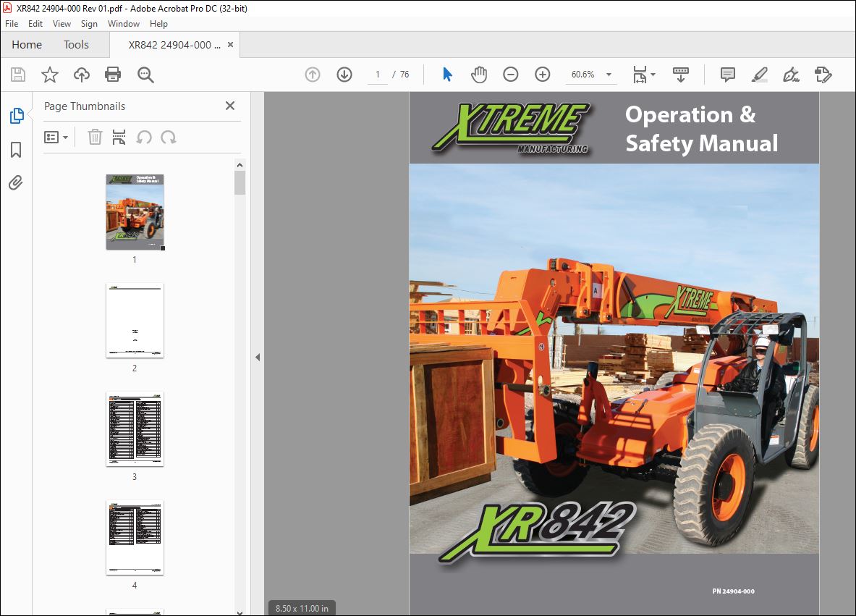Zoom out with the minus button
The image size is (856, 616).
[510, 75]
